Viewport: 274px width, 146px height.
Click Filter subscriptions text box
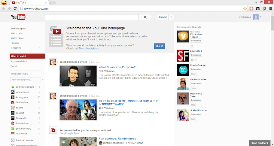tap(26, 80)
